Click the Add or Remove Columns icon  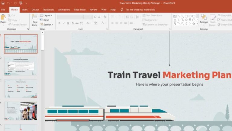131,23
